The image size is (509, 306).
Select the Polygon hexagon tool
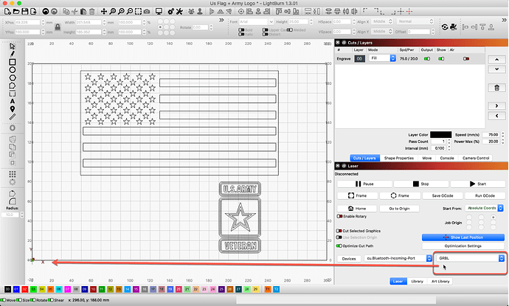pos(13,77)
